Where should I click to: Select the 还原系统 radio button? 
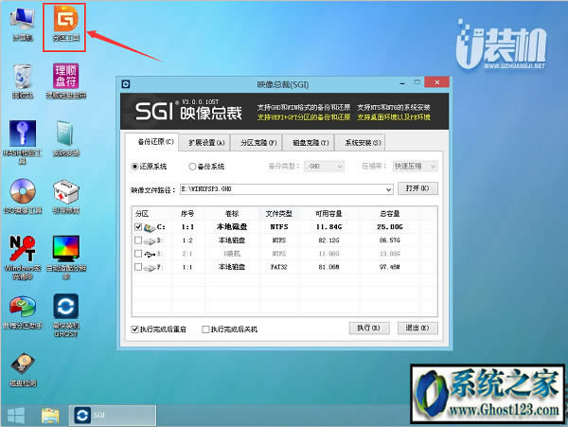tap(135, 166)
